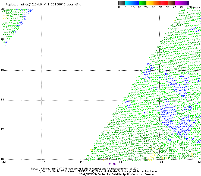201x176 pixels.
Task: Select the magenta 40-45 knots legend segment
Action: pyautogui.click(x=178, y=3)
